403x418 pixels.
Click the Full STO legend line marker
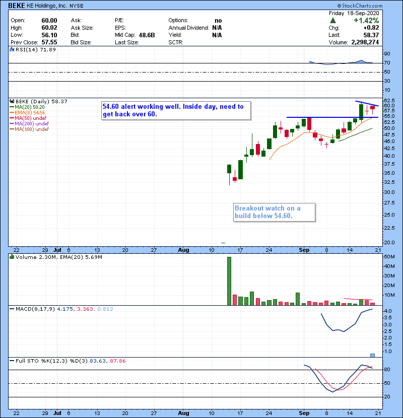[12, 361]
